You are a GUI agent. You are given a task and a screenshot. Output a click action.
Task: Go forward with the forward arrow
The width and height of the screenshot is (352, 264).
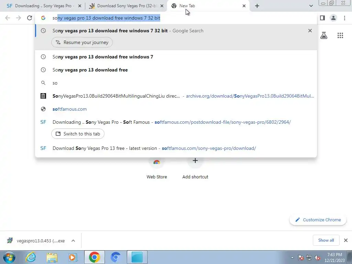point(19,18)
